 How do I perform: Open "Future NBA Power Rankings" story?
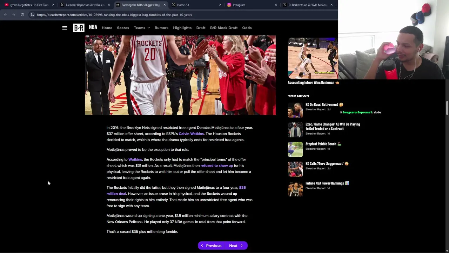tap(327, 183)
